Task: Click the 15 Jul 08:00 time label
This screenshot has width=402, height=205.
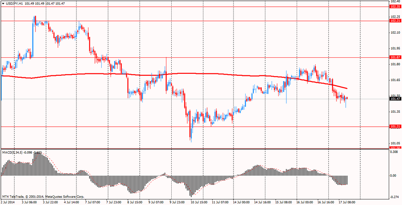Action: [x=283, y=202]
